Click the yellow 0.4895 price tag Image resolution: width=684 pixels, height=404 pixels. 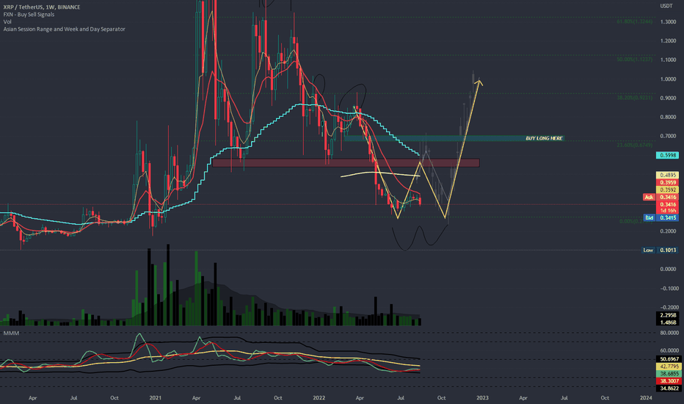click(667, 175)
